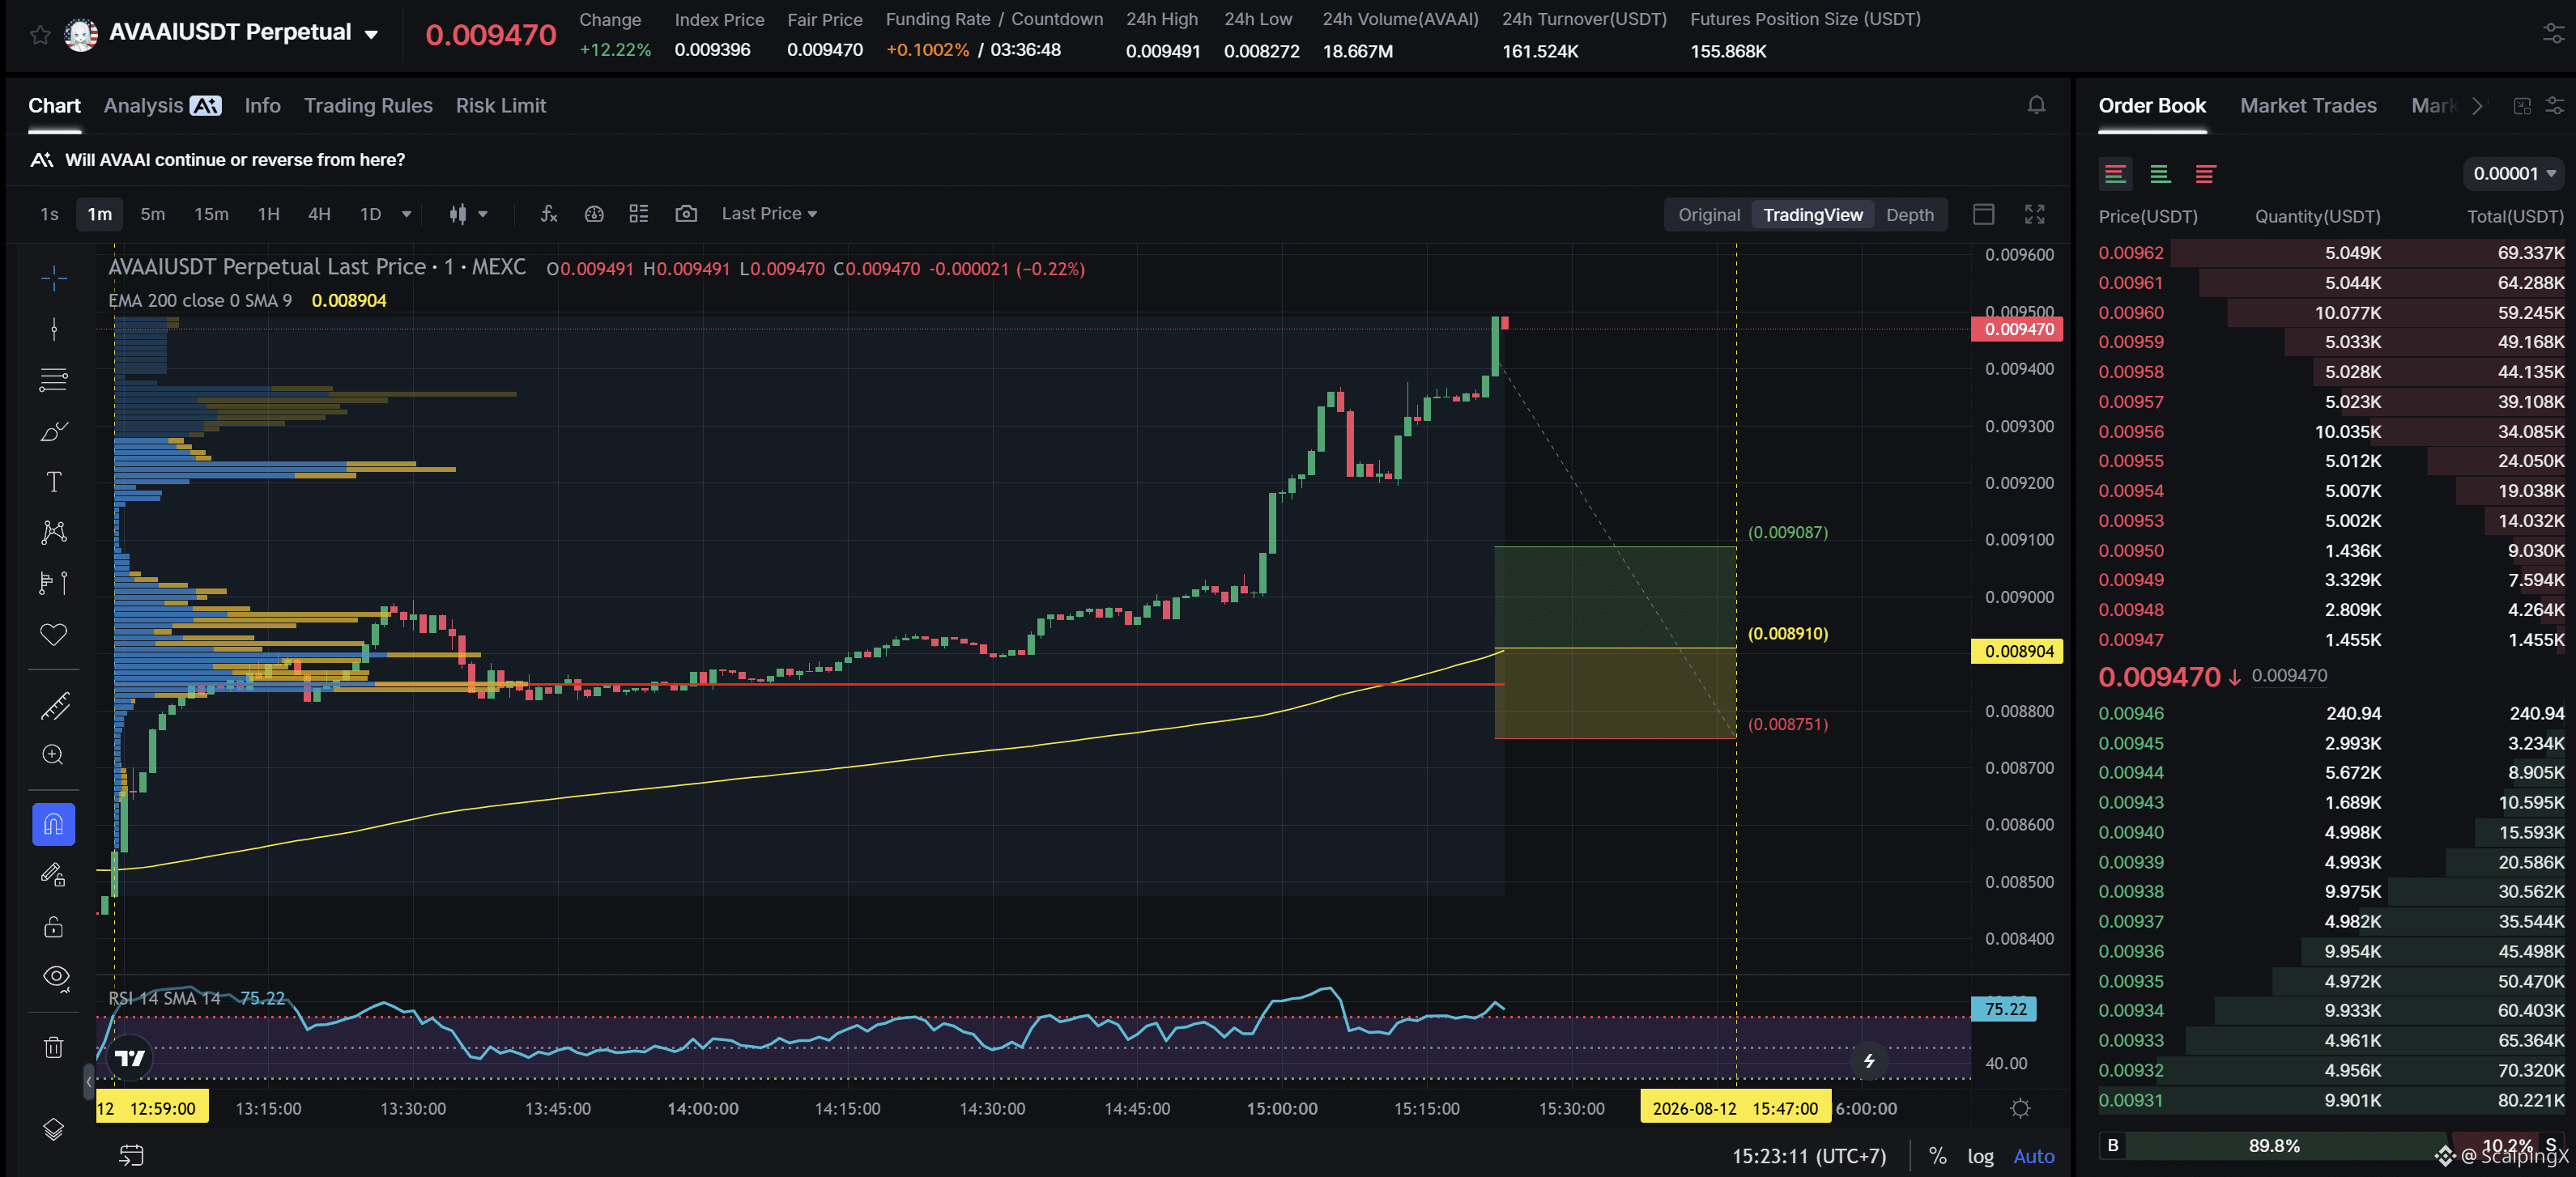Open the chart gauge tool icon

[594, 214]
